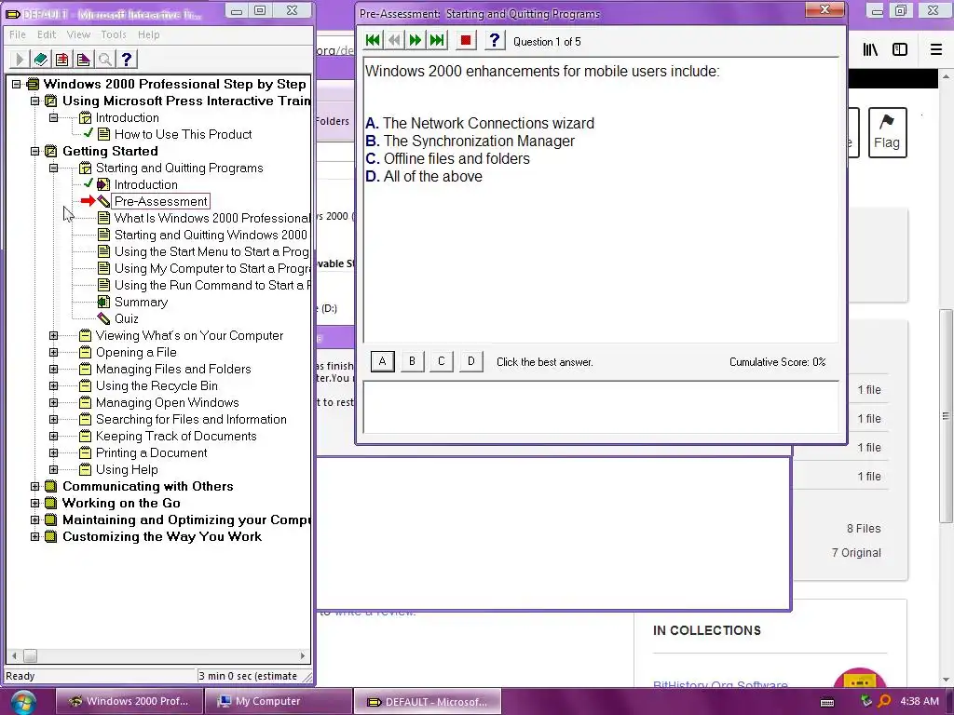This screenshot has width=954, height=715.
Task: Click the green book contents toolbar icon
Action: (41, 59)
